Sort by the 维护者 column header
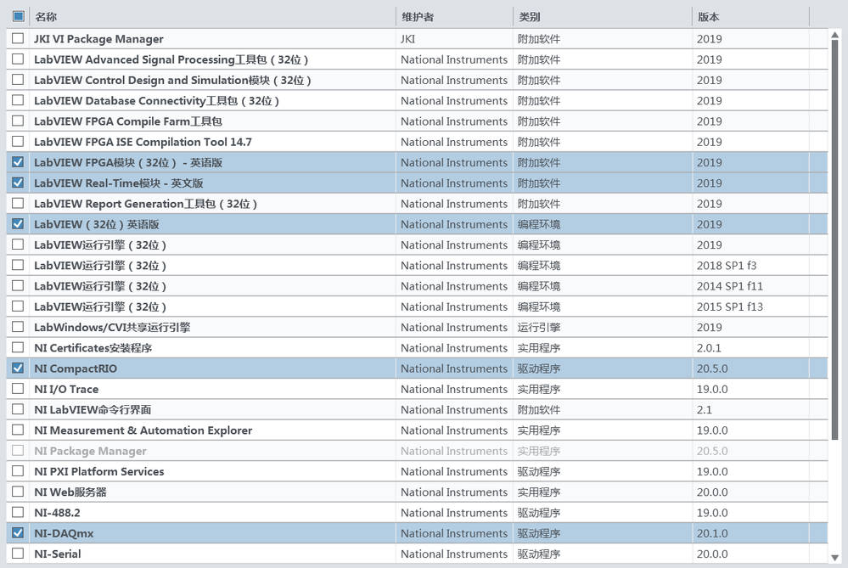This screenshot has height=568, width=848. [x=418, y=17]
